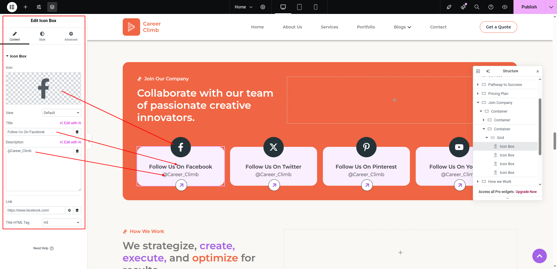557x269 pixels.
Task: Open dynamic tags for Link field
Action: tap(77, 210)
